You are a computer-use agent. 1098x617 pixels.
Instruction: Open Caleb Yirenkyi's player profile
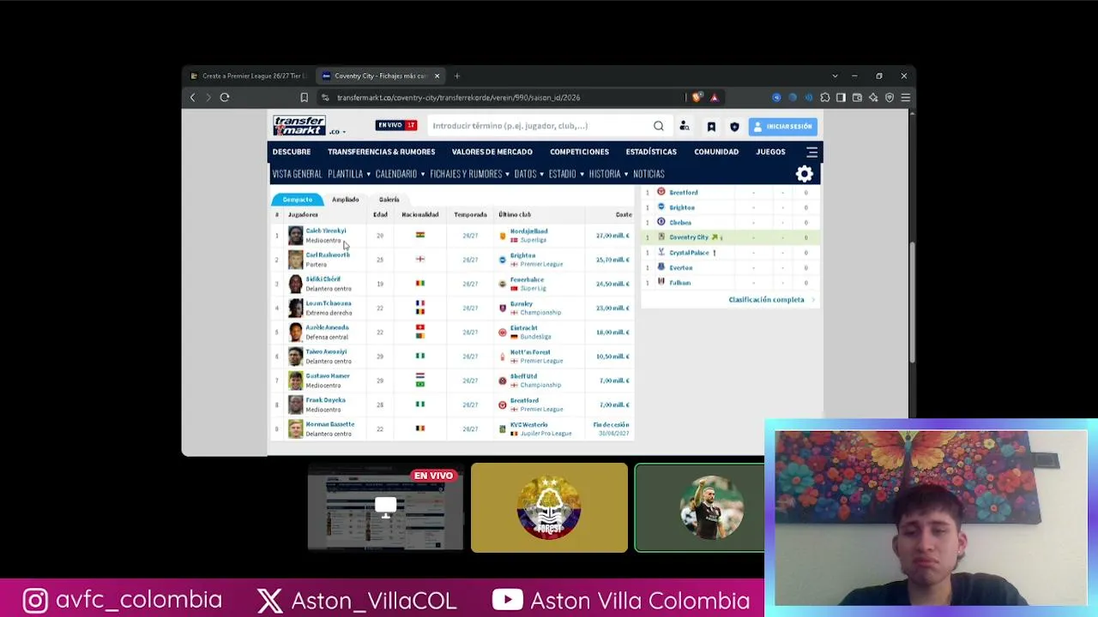(326, 231)
